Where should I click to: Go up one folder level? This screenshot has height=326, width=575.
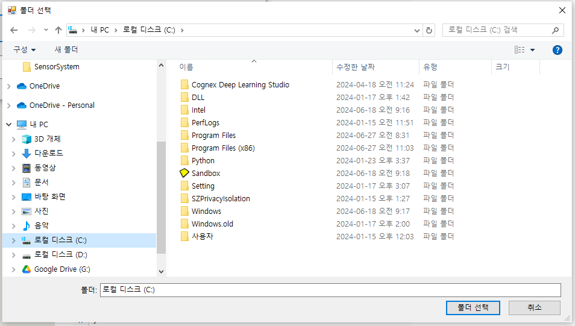coord(58,30)
